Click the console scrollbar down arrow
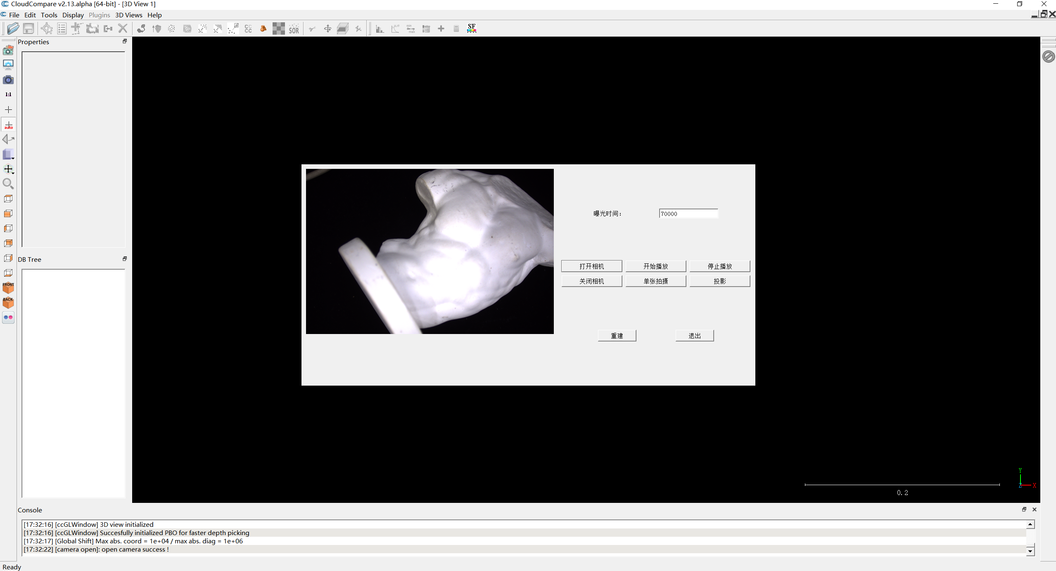The height and width of the screenshot is (571, 1056). [1030, 551]
